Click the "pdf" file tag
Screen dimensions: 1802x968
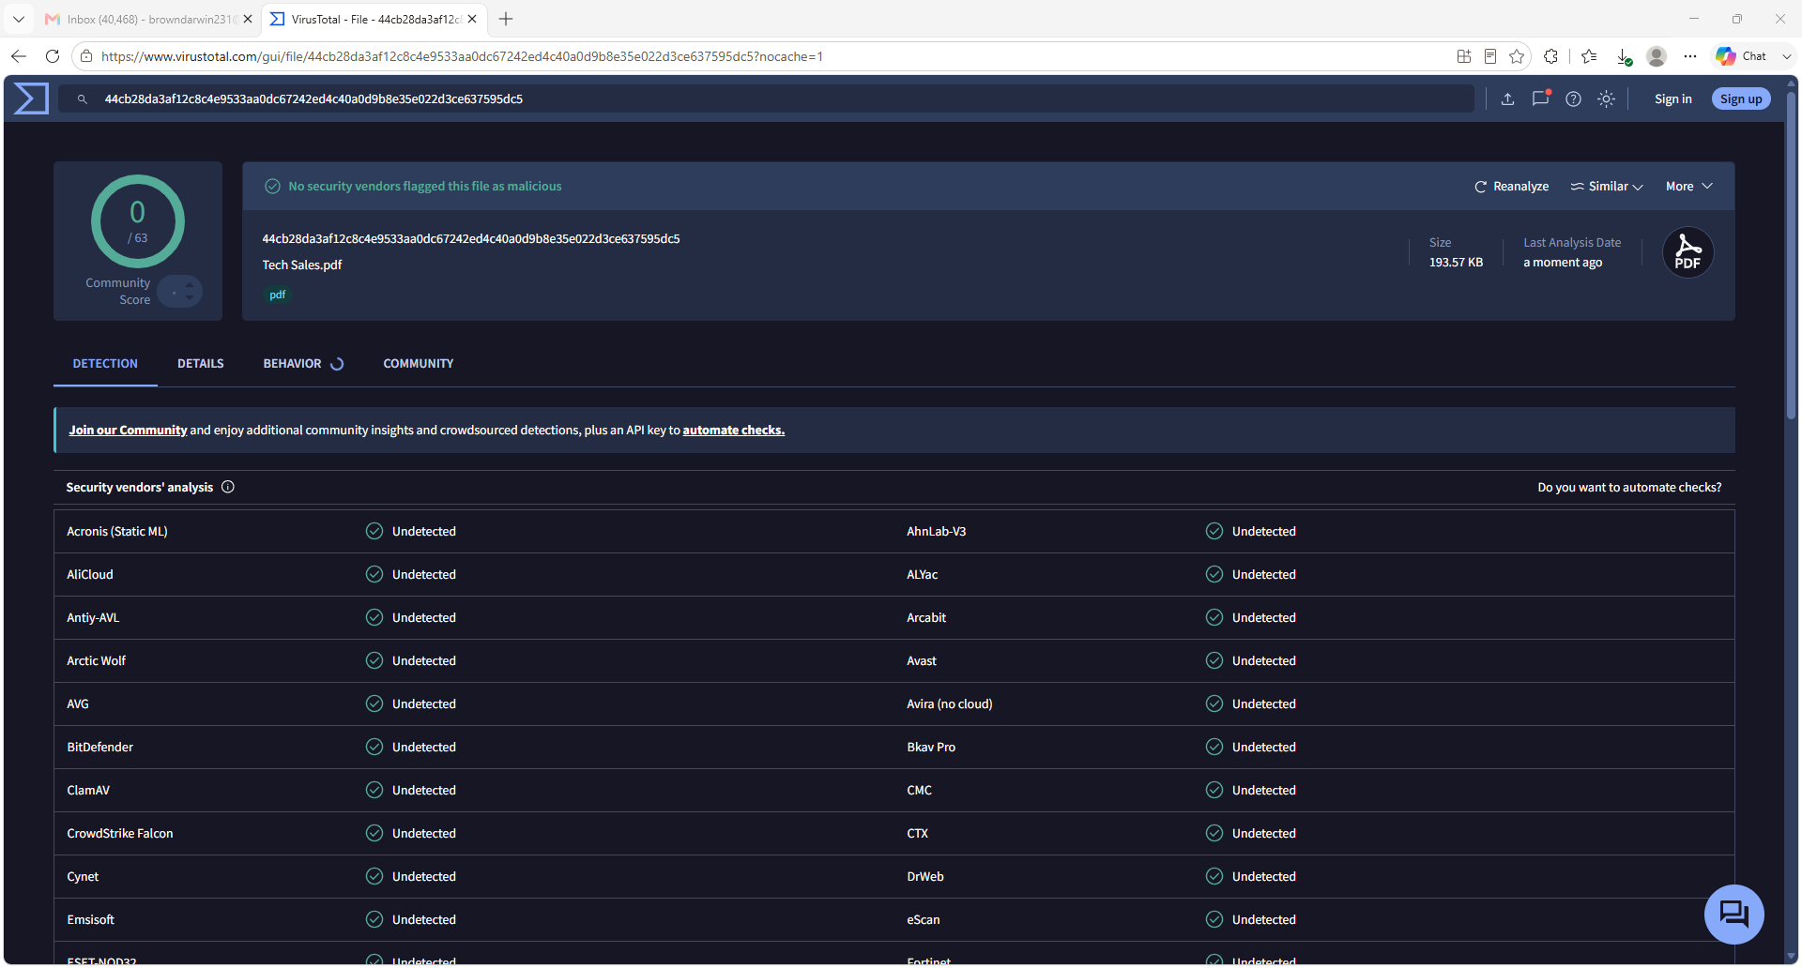point(278,295)
